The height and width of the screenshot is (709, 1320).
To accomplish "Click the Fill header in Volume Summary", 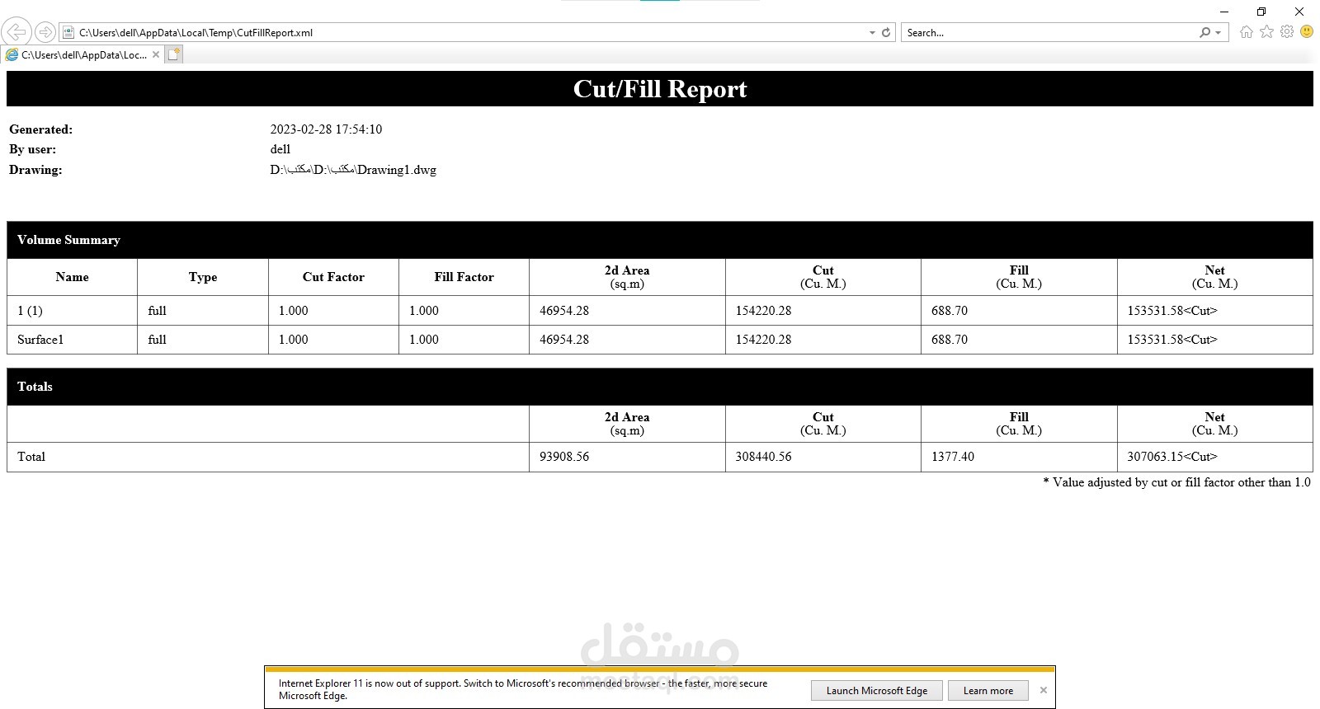I will coord(1019,277).
